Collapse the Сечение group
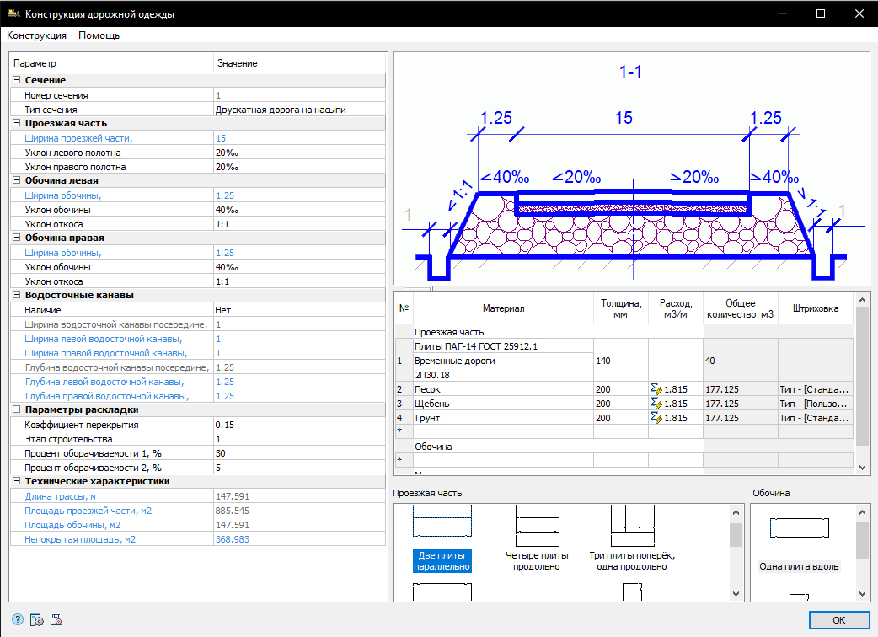Viewport: 878px width, 637px height. [16, 80]
